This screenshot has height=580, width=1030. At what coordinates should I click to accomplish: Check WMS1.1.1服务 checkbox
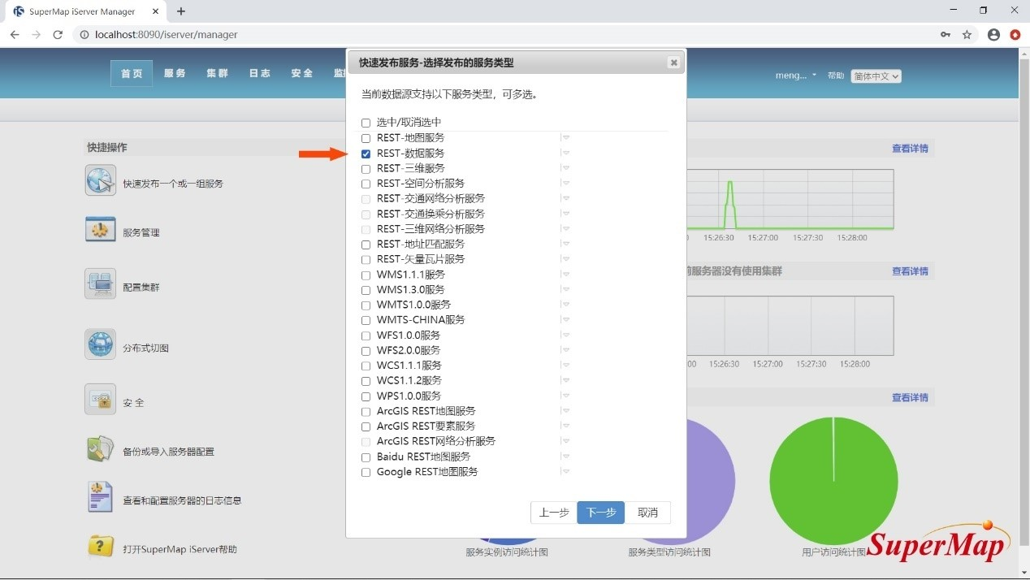click(366, 275)
